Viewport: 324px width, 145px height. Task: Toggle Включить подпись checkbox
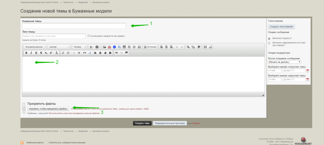[x=269, y=38]
